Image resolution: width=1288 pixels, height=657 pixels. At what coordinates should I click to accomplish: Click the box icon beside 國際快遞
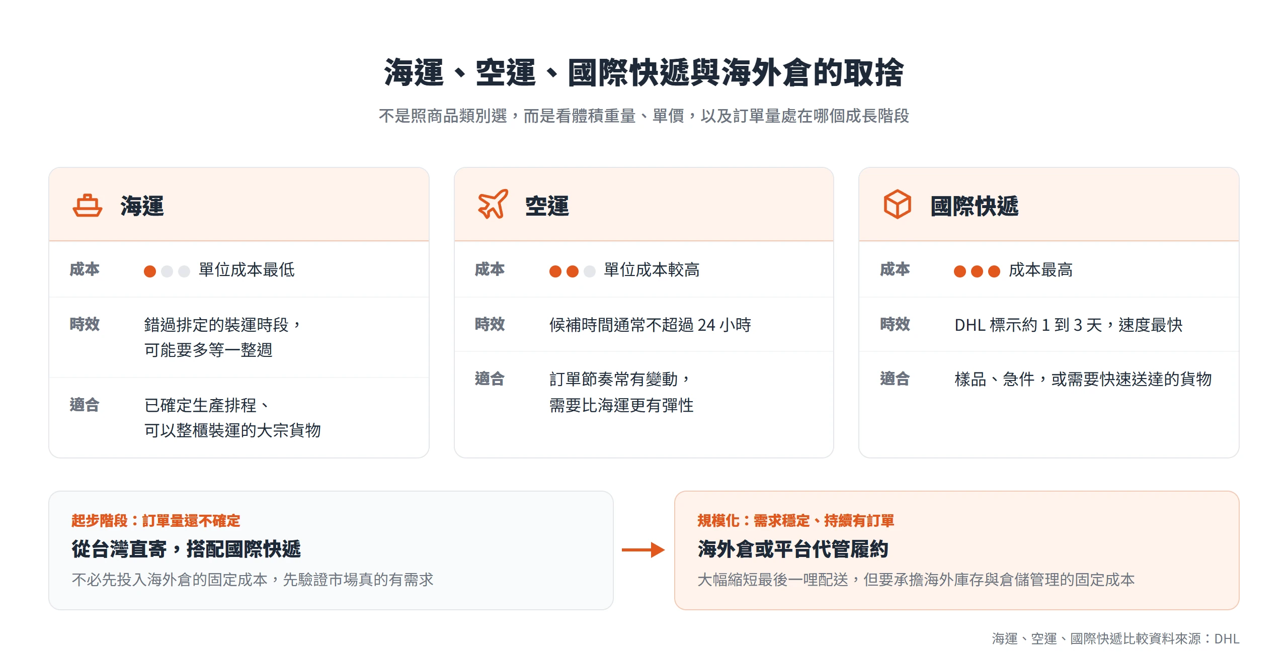(897, 204)
